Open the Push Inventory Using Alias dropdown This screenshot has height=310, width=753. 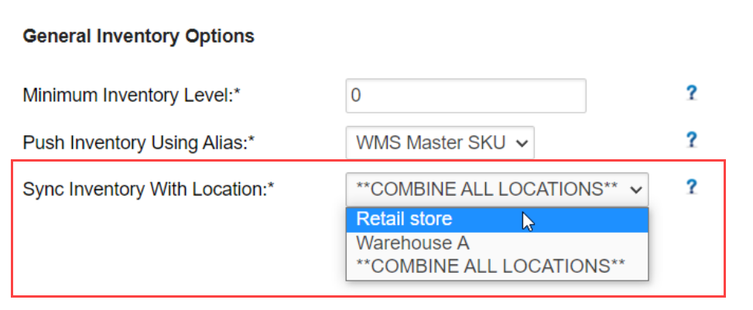pyautogui.click(x=440, y=142)
